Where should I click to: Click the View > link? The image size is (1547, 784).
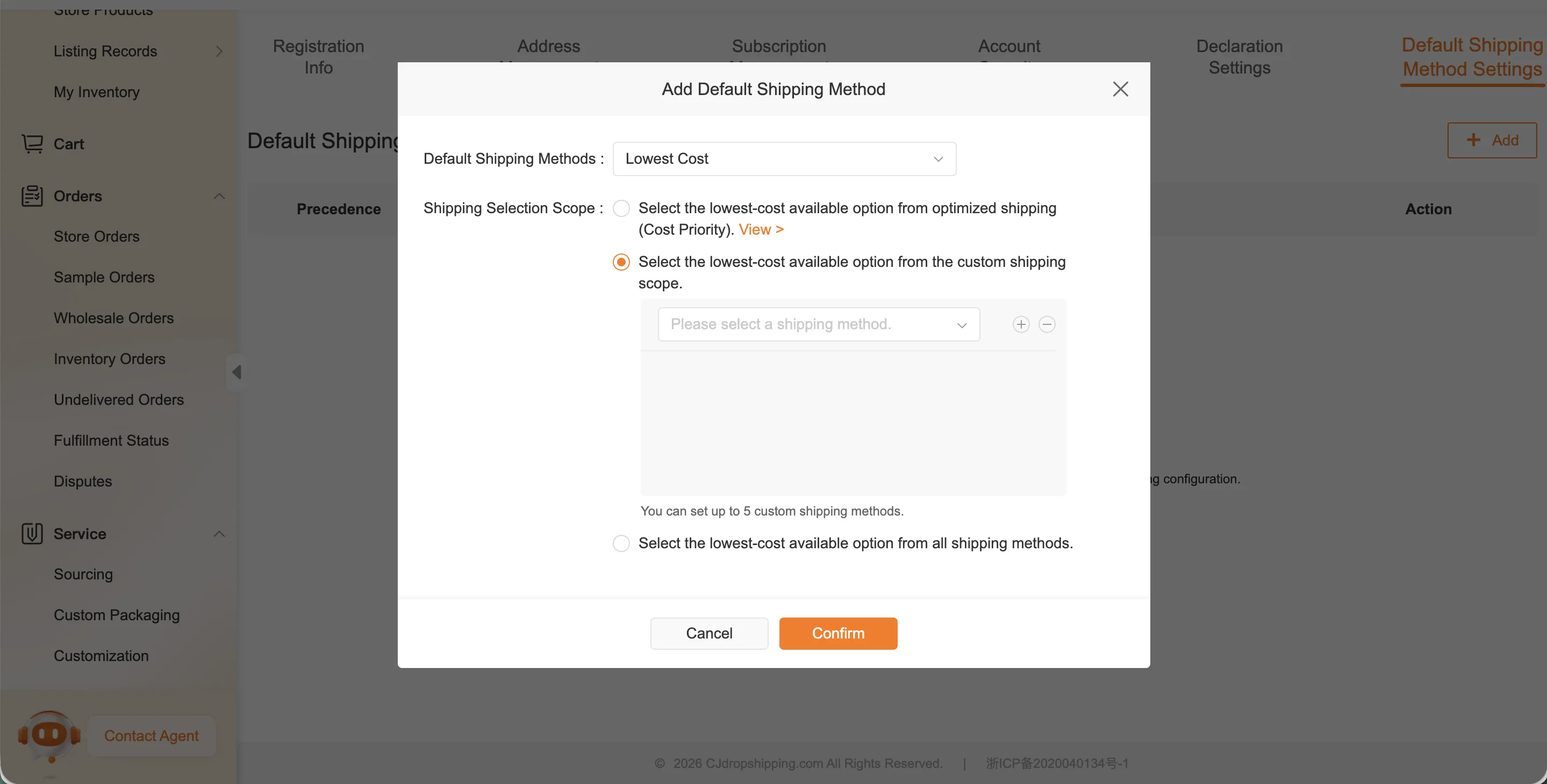click(x=761, y=230)
